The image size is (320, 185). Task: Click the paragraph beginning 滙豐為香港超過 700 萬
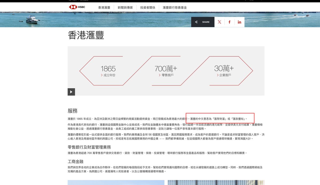(x=157, y=153)
